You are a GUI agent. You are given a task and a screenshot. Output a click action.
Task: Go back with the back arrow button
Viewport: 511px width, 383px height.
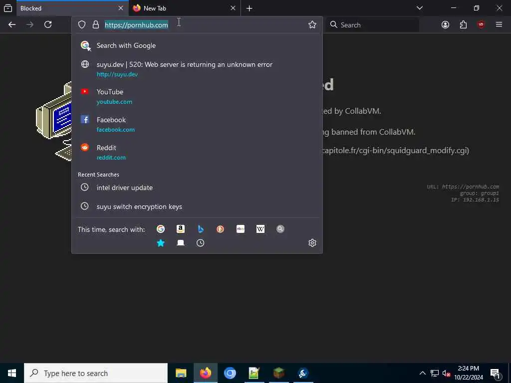pyautogui.click(x=12, y=24)
